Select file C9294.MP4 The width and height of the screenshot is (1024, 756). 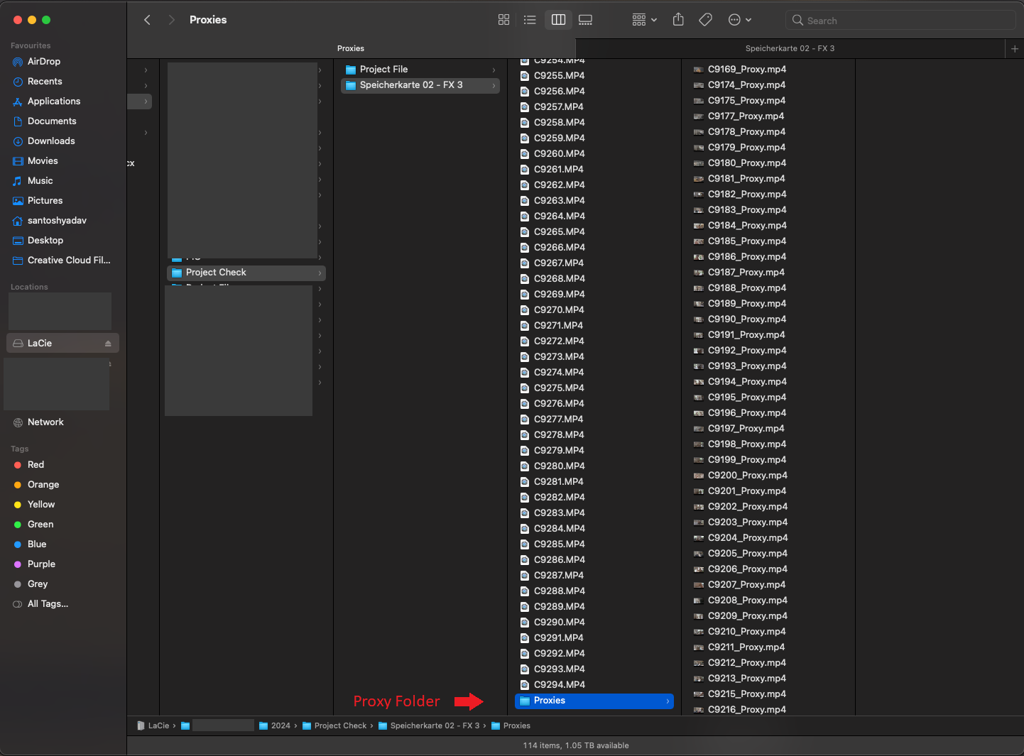[x=559, y=685]
